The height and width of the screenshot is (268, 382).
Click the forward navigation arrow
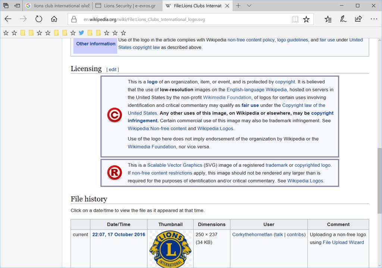point(23,19)
